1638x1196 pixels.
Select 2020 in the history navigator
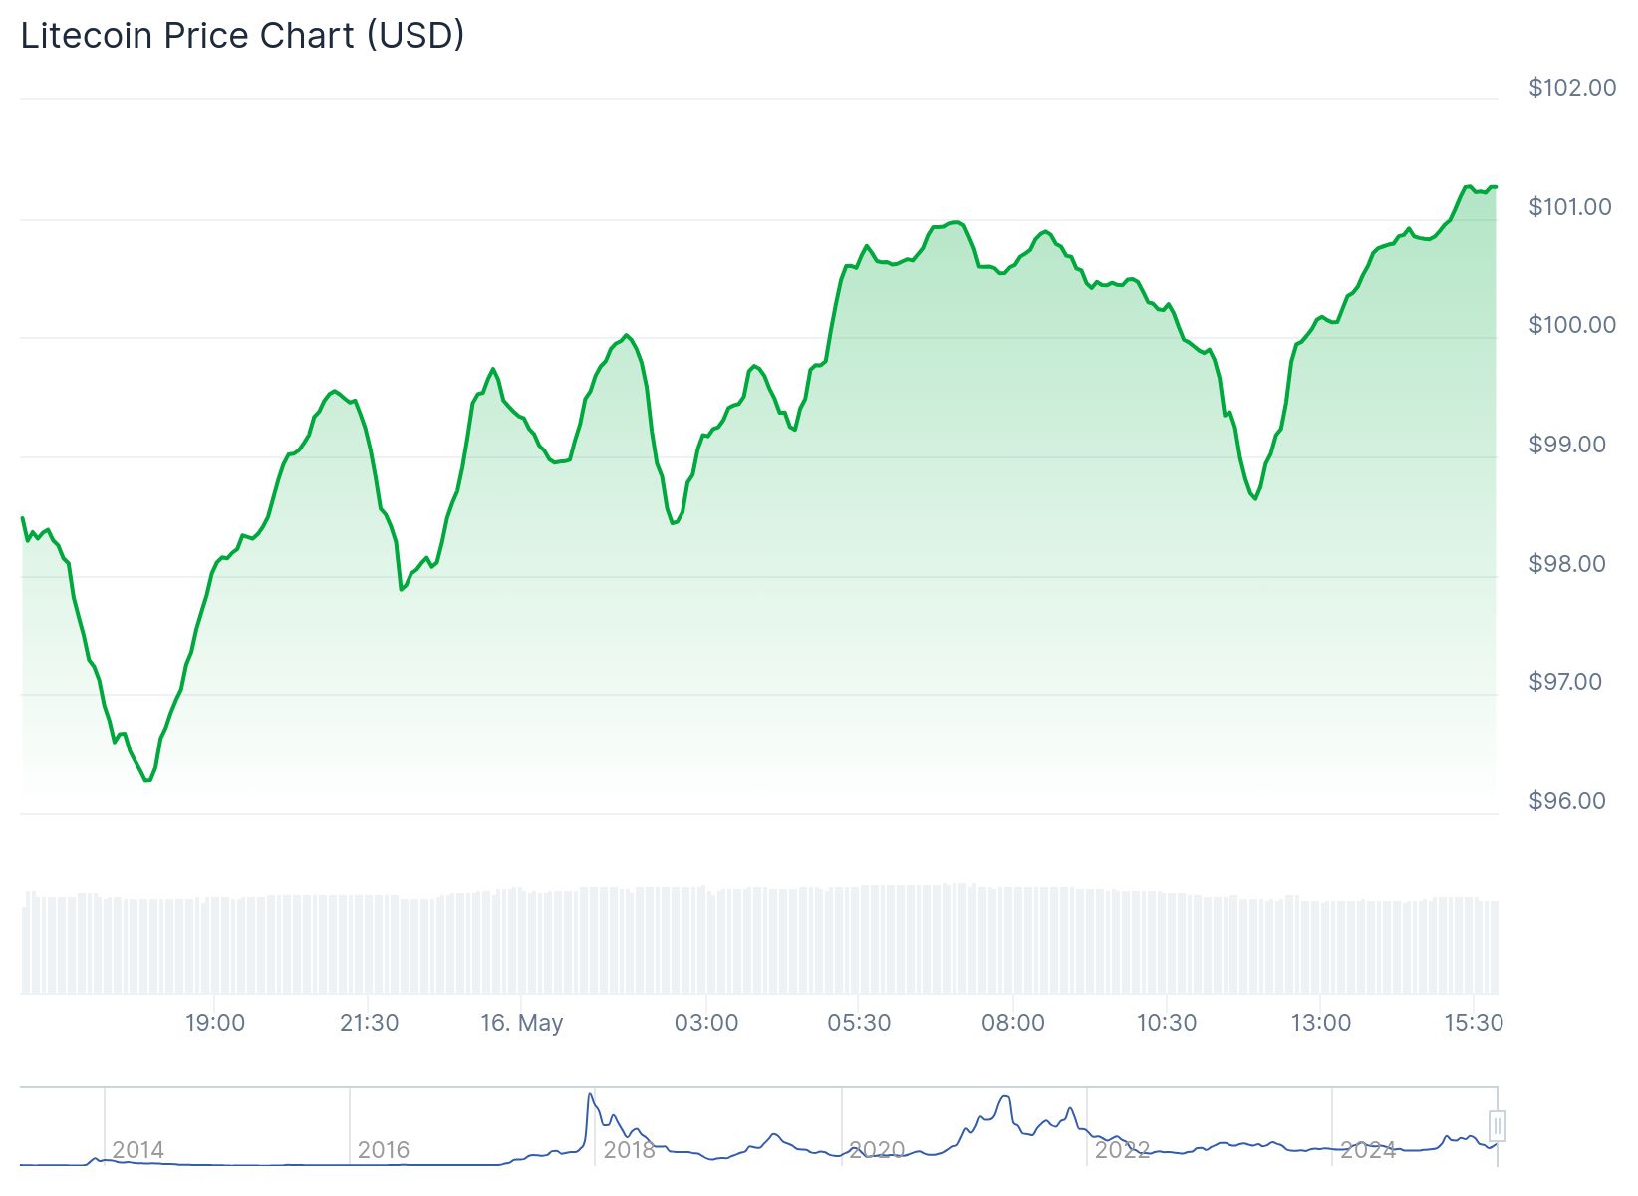coord(876,1150)
